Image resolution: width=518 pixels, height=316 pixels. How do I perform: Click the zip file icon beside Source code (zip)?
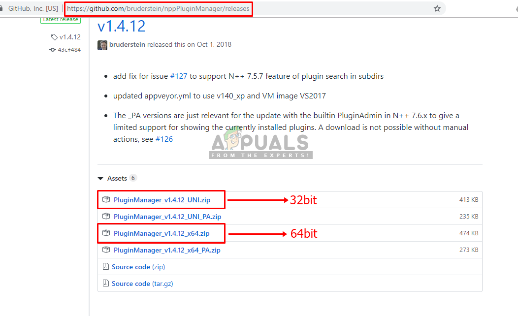(x=106, y=266)
